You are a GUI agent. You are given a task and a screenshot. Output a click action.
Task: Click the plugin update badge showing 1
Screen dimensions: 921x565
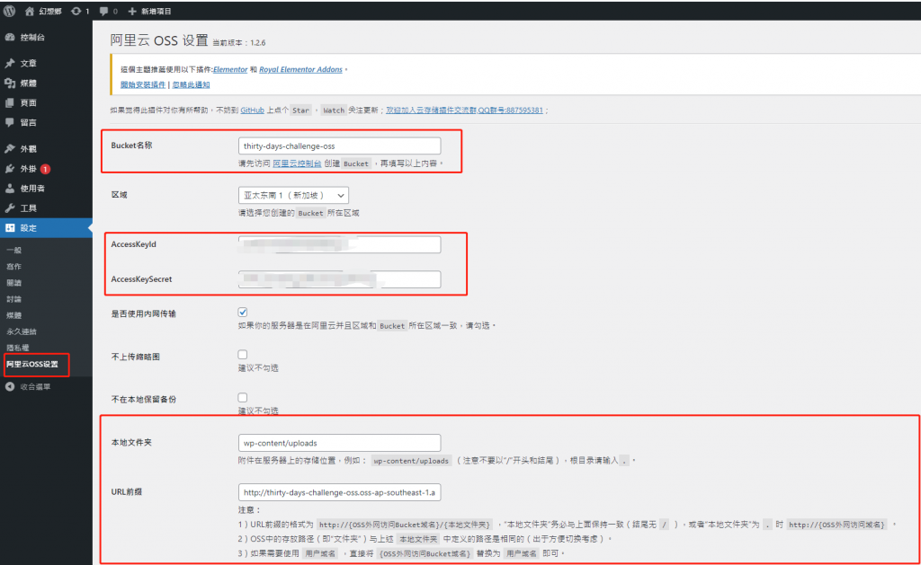pos(45,169)
